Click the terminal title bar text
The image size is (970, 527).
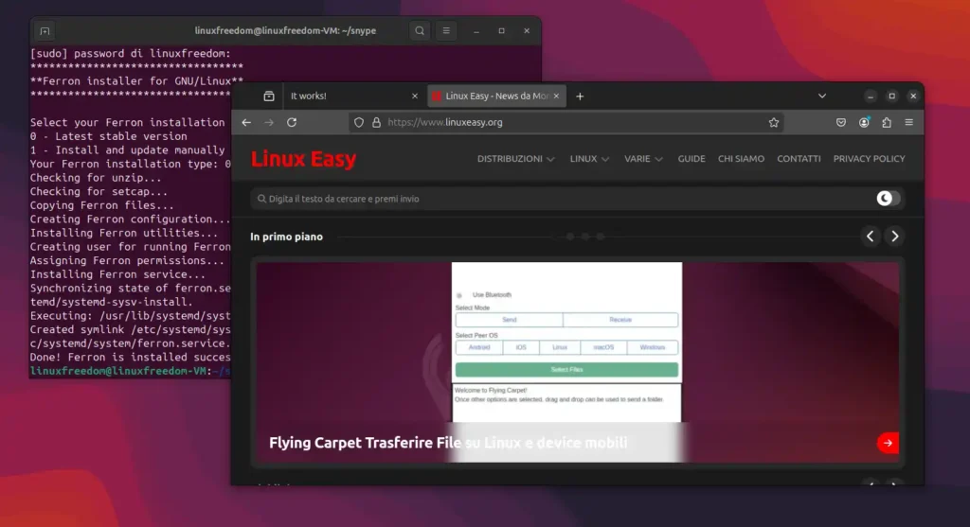(285, 31)
